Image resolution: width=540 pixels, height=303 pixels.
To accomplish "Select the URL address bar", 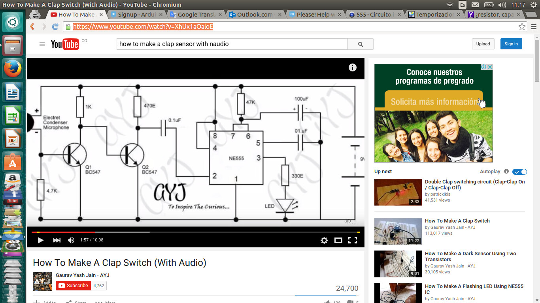I will click(x=291, y=27).
